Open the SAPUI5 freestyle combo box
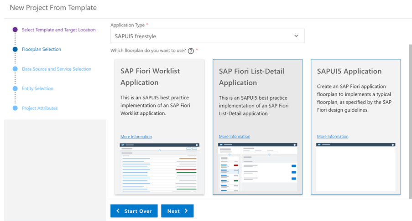 207,36
